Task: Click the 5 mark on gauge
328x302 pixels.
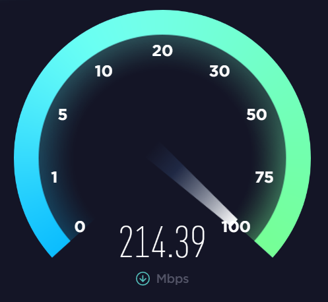Action: coord(63,115)
